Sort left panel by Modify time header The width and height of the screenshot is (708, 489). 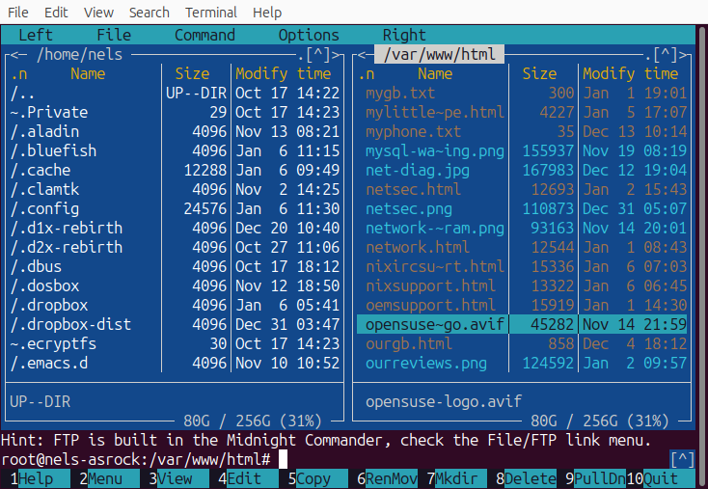(286, 73)
